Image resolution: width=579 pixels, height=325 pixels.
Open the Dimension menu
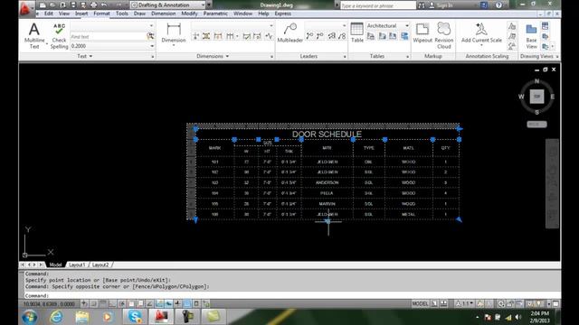coord(164,14)
